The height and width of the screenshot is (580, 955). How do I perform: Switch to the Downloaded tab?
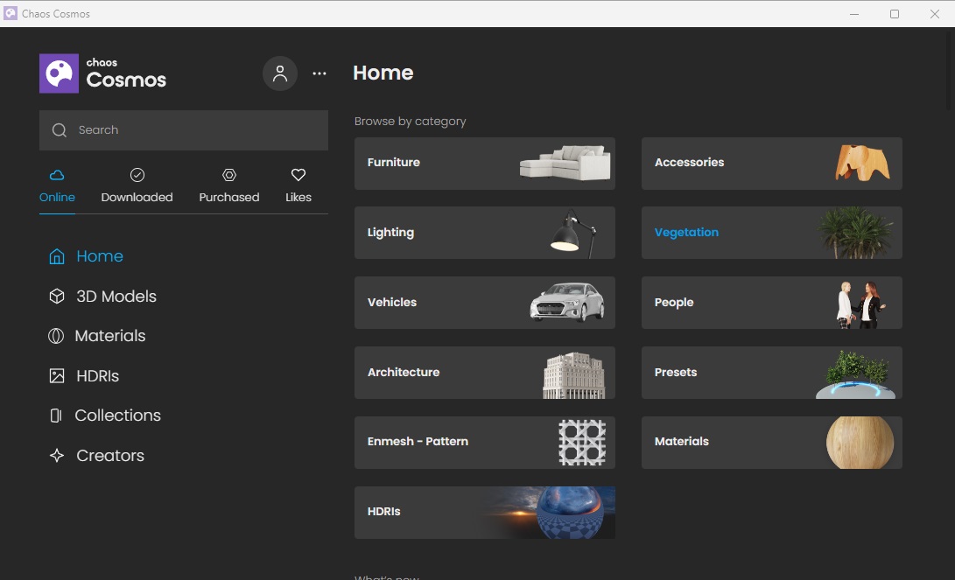pos(137,186)
